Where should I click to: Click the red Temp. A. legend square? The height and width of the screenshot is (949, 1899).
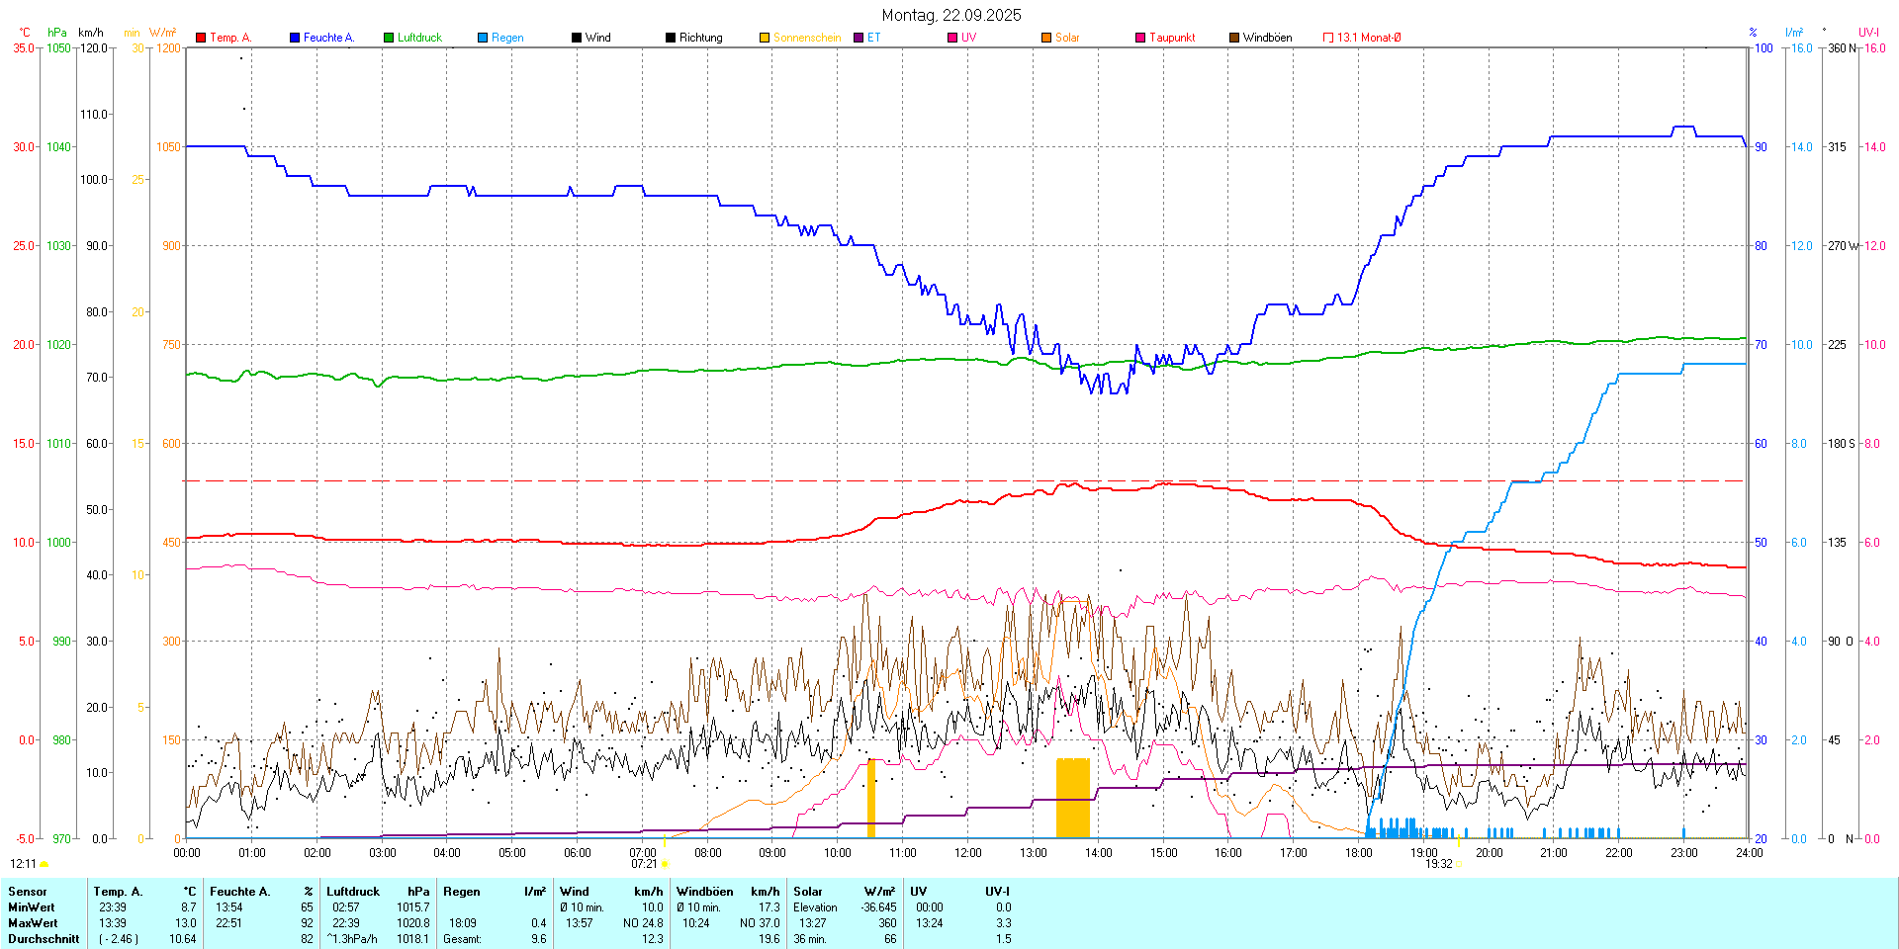[x=201, y=38]
